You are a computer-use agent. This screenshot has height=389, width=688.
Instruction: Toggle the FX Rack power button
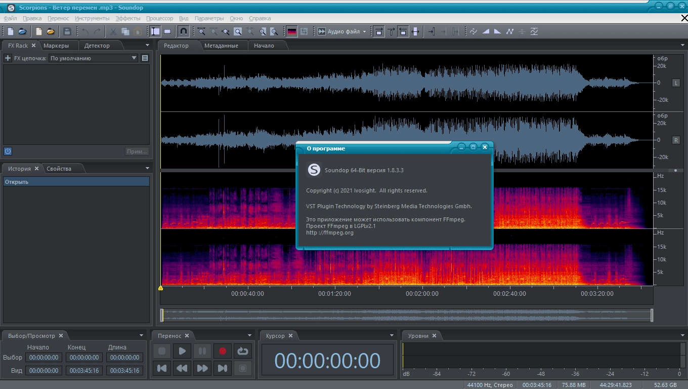pos(8,151)
